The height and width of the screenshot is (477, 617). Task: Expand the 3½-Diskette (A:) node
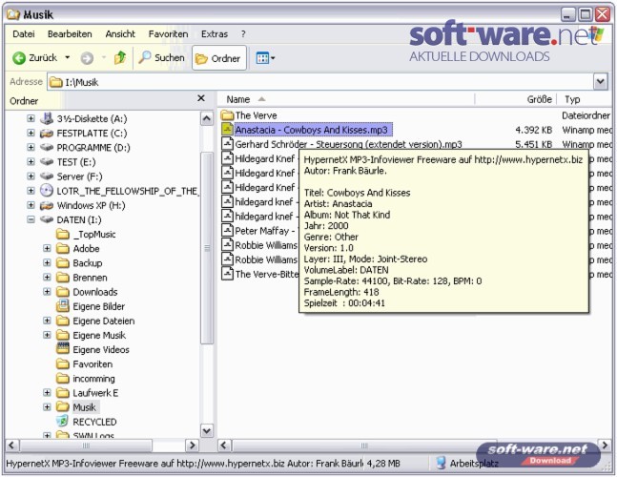click(31, 118)
